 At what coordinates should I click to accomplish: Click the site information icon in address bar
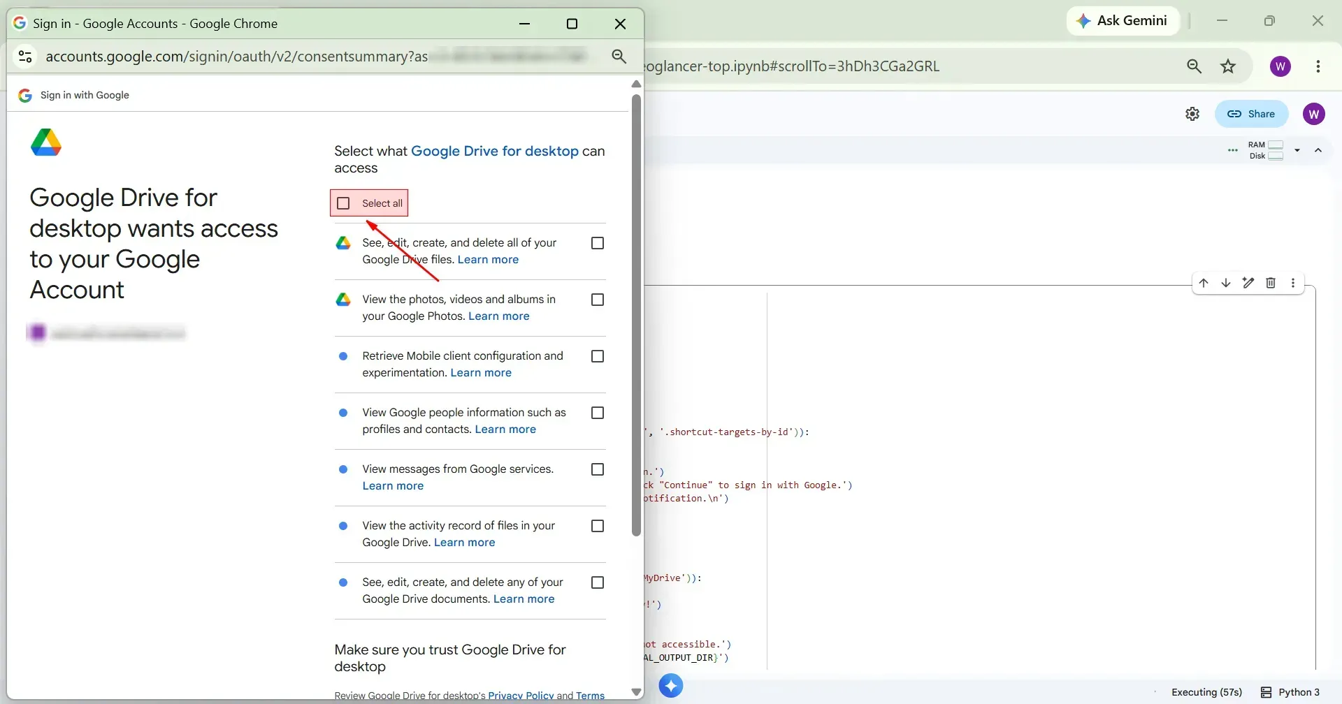pos(25,57)
